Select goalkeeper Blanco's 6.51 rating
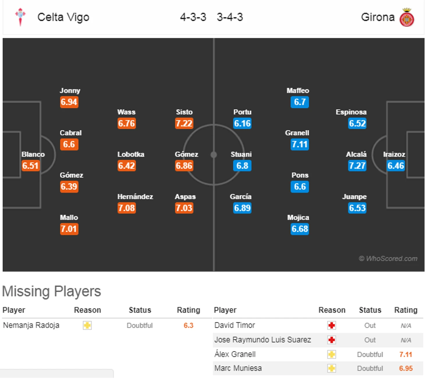Screen dimensions: 425x379 (x=31, y=166)
